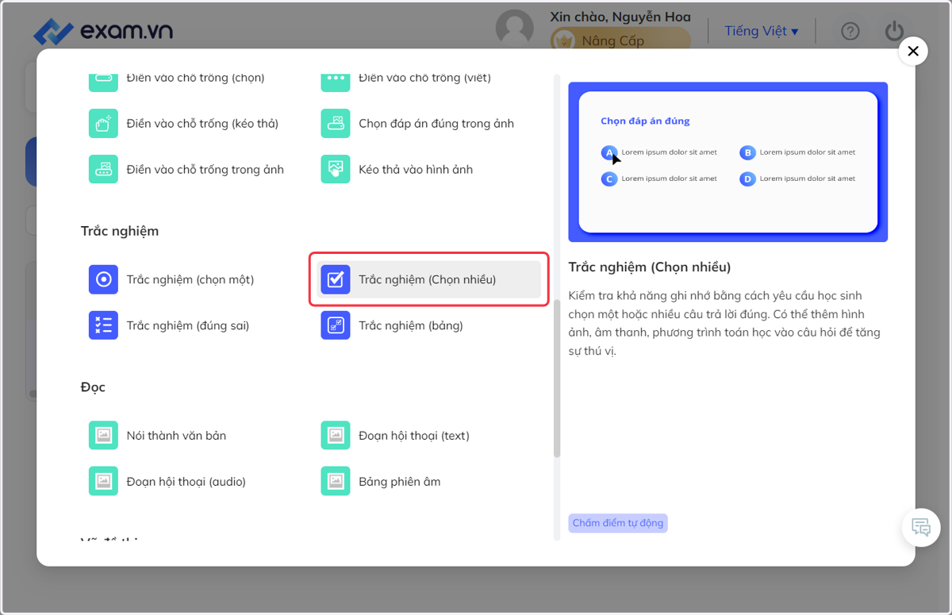Image resolution: width=952 pixels, height=615 pixels.
Task: Click the Đọc section heading
Action: tap(93, 387)
